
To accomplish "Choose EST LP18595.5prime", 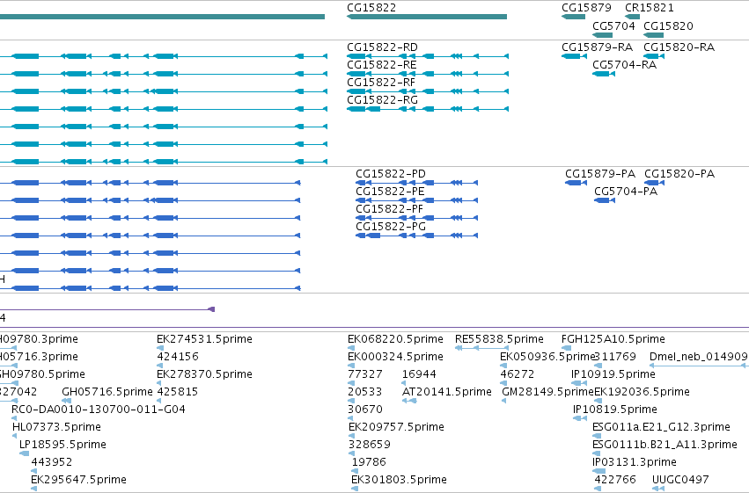I will [x=62, y=445].
